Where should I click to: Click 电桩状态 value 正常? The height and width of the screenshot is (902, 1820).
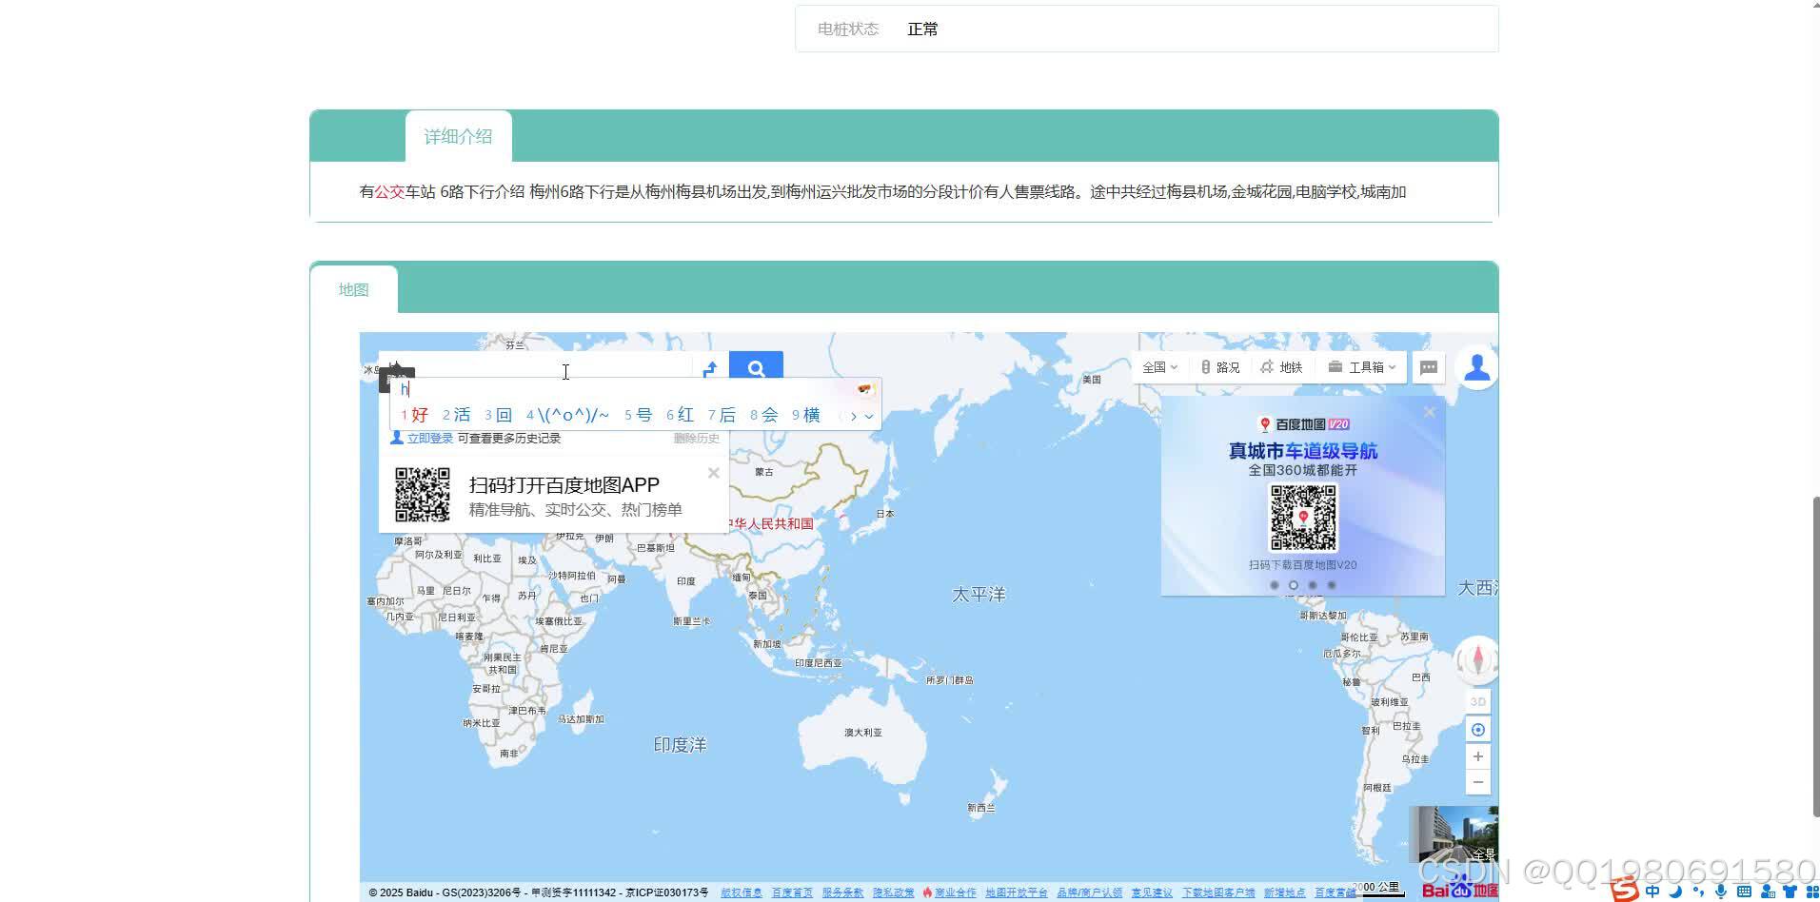tap(922, 29)
